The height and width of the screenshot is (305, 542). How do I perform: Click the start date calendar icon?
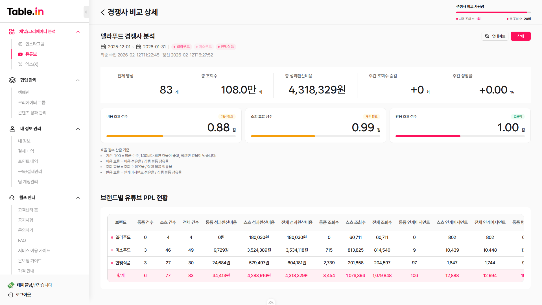pyautogui.click(x=103, y=47)
